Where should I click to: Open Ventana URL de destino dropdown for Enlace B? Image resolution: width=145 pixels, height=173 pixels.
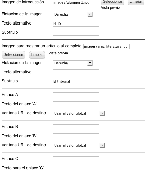[79, 145]
